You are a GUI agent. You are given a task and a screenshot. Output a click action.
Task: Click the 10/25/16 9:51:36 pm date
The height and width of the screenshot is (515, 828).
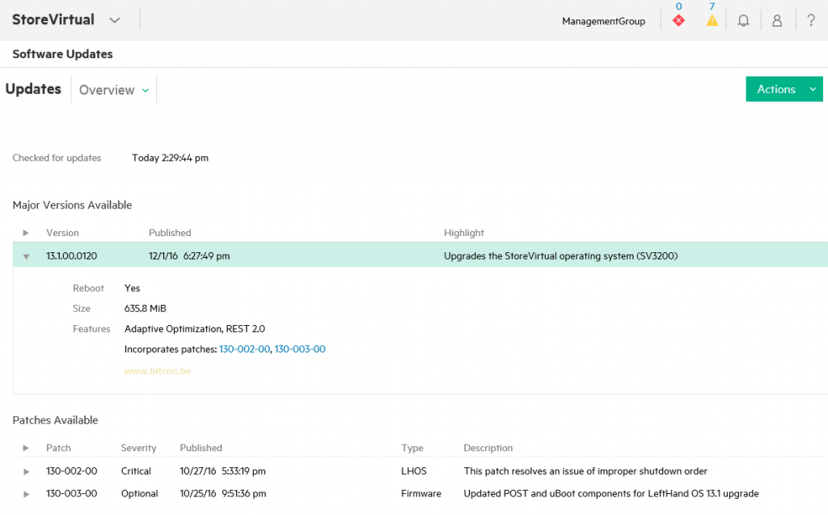[x=223, y=494]
